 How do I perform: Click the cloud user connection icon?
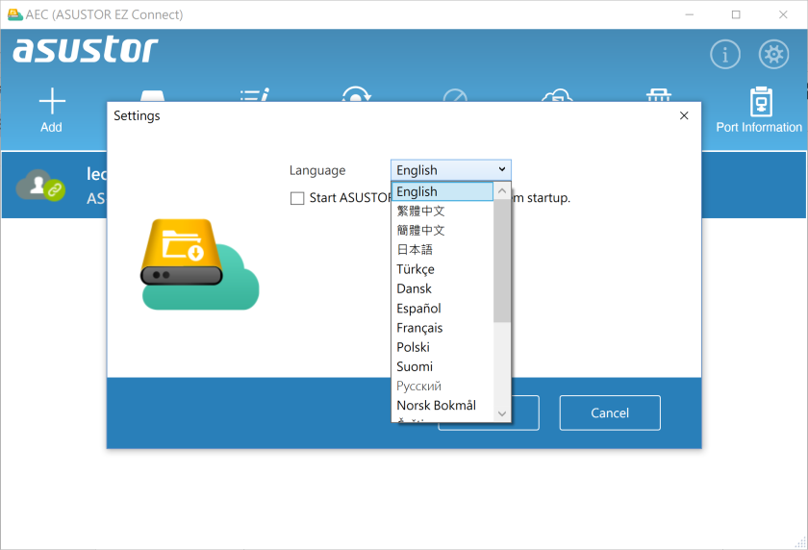40,185
